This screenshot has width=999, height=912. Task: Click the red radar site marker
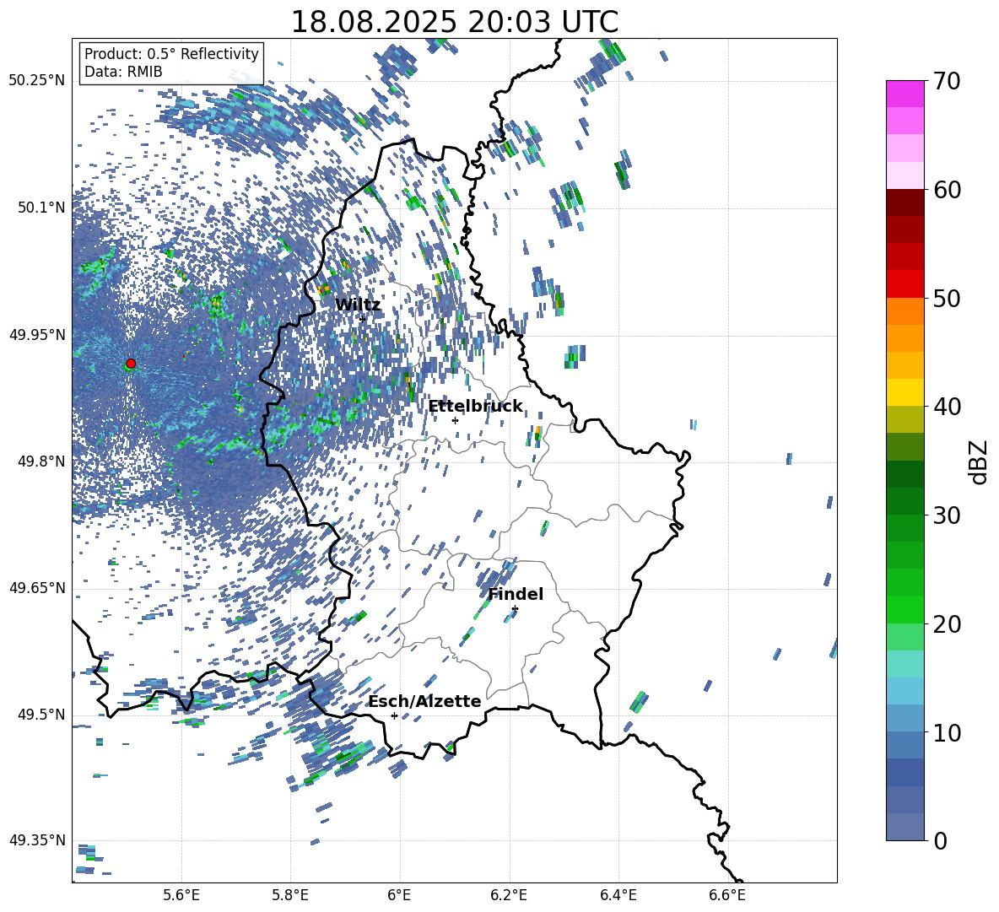pos(131,364)
